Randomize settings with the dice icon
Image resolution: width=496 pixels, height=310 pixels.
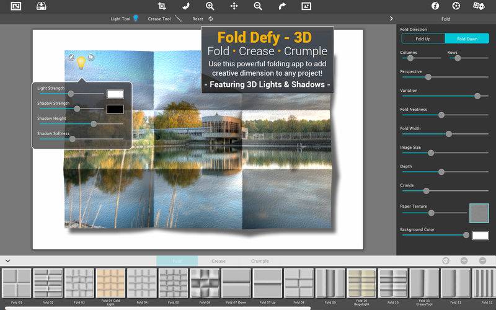pos(479,6)
